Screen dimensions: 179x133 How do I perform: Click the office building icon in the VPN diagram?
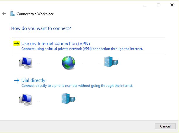coord(111,62)
